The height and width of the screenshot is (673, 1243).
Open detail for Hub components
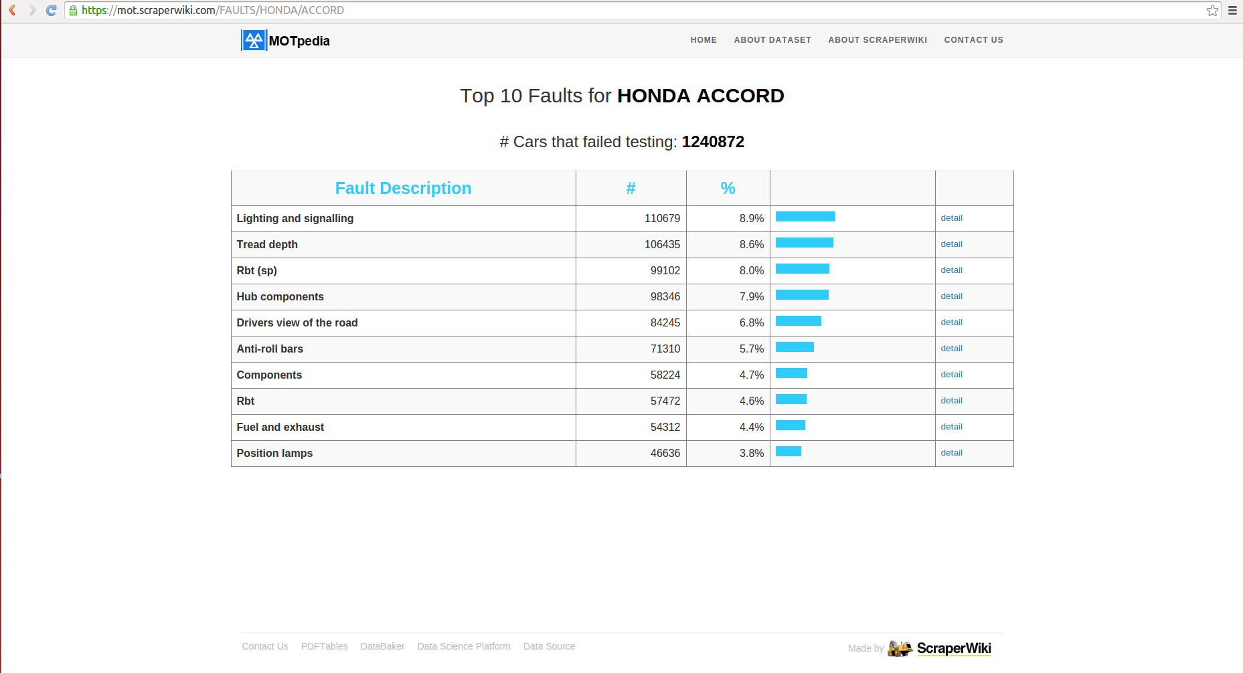tap(951, 296)
